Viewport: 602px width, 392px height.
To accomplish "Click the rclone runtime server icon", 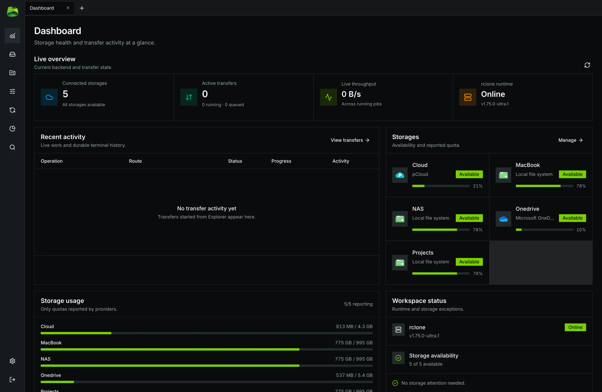I will (468, 97).
